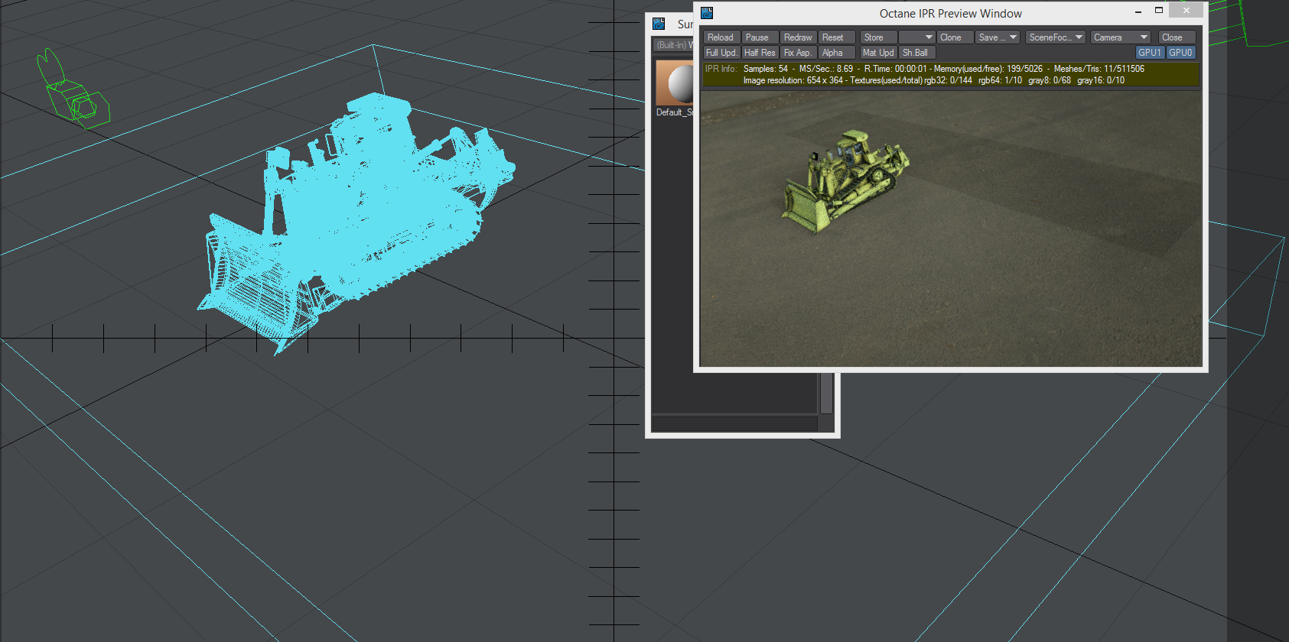Click the Sh.Ball button
This screenshot has width=1289, height=642.
(x=917, y=53)
